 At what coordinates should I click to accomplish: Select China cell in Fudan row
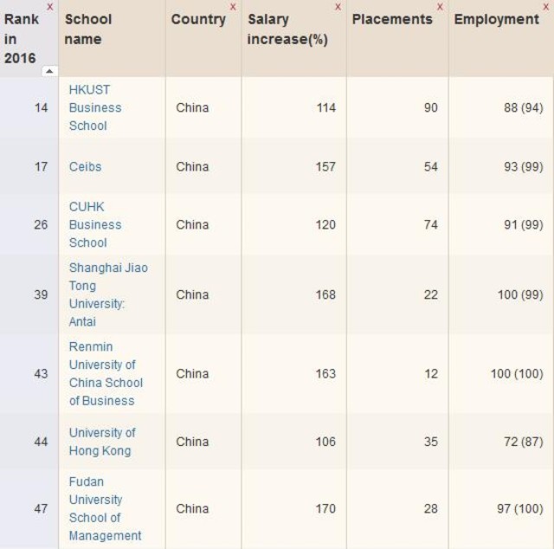point(192,508)
